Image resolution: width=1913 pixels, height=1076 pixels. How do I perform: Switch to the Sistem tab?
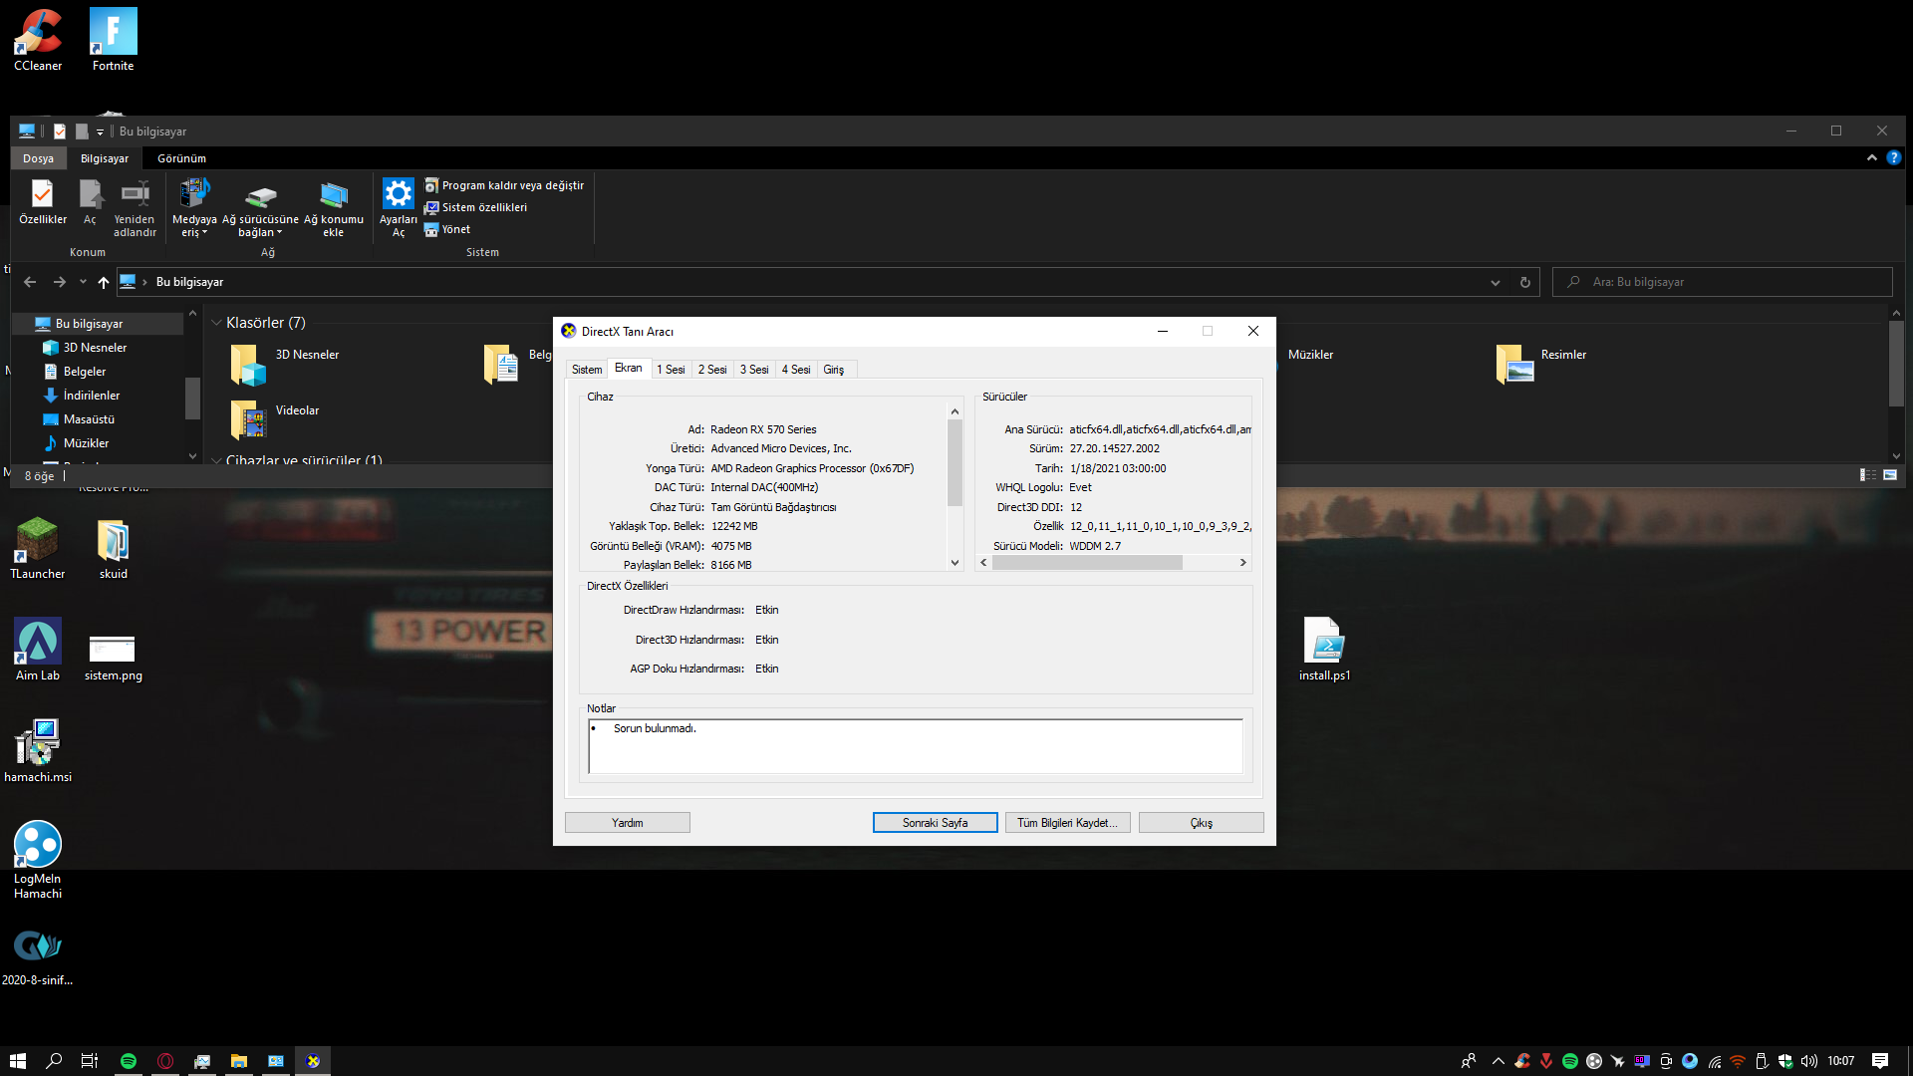[x=586, y=370]
